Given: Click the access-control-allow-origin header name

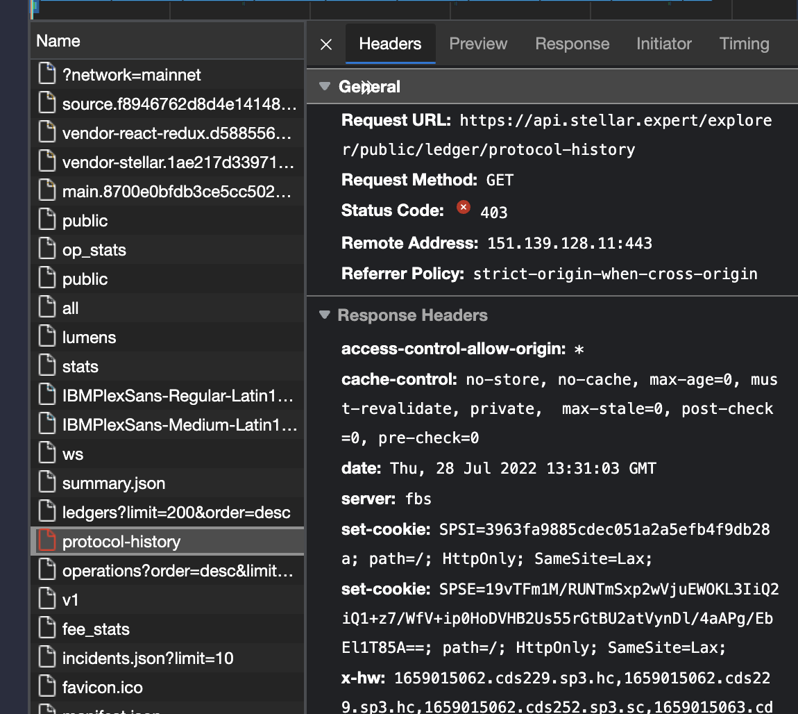Looking at the screenshot, I should tap(453, 349).
